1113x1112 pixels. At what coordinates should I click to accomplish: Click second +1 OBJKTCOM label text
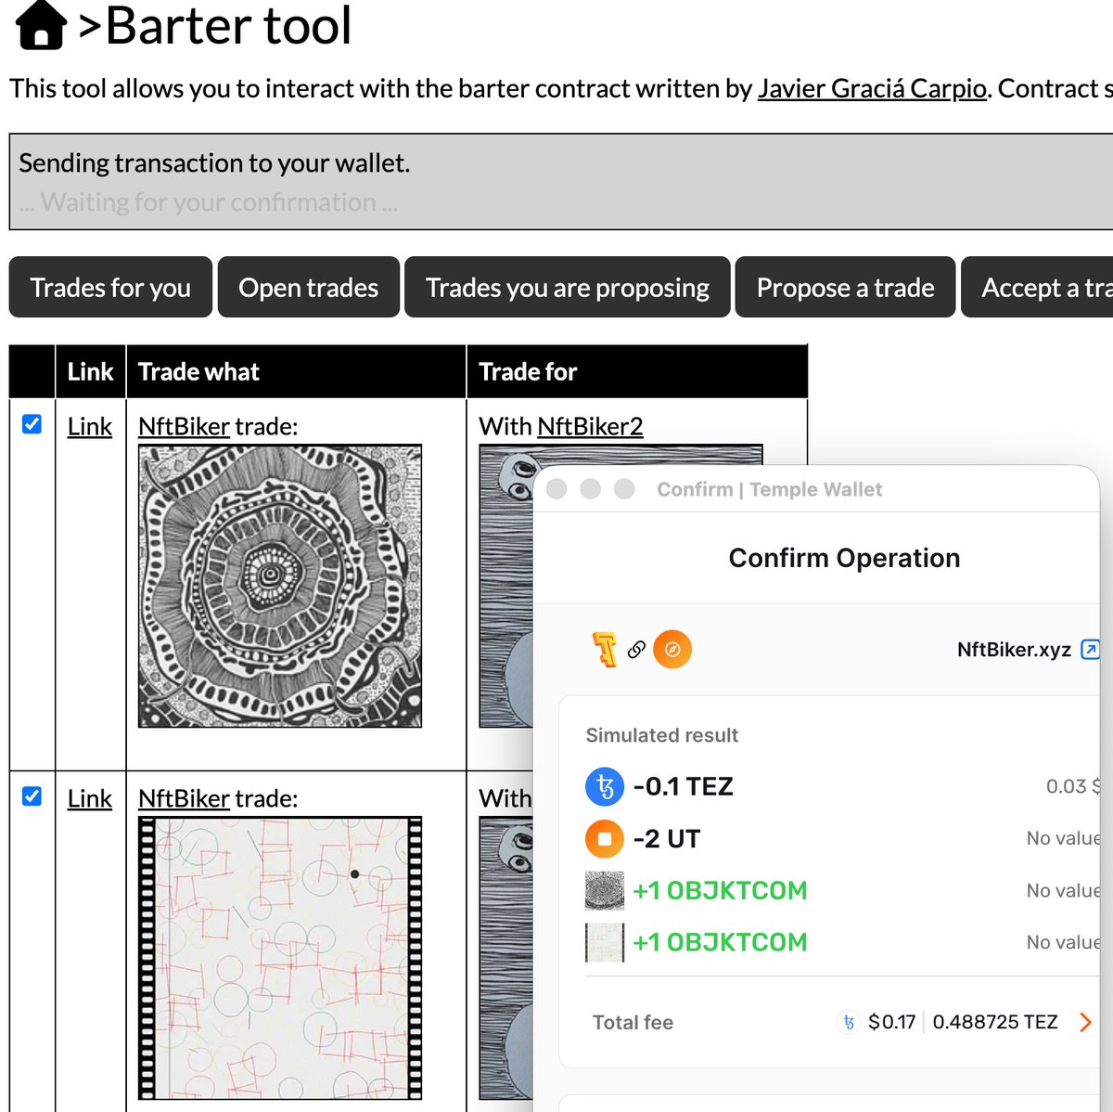(720, 942)
